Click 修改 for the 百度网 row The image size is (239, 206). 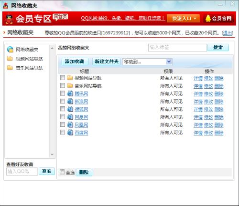click(208, 133)
